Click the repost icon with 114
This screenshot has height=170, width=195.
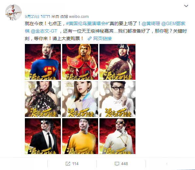point(68,164)
